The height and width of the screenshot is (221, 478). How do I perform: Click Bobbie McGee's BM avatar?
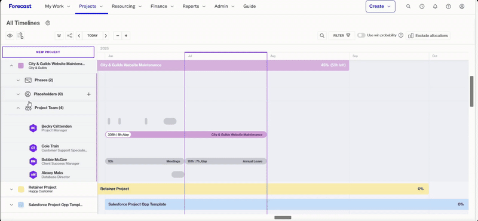(x=33, y=161)
